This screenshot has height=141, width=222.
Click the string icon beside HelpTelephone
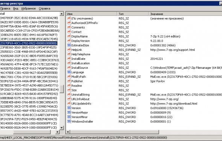click(x=69, y=54)
